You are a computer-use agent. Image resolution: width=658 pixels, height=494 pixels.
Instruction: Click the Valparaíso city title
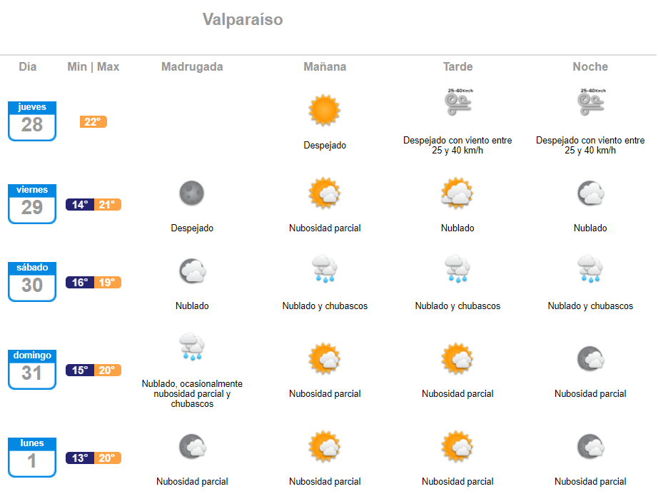click(x=243, y=19)
